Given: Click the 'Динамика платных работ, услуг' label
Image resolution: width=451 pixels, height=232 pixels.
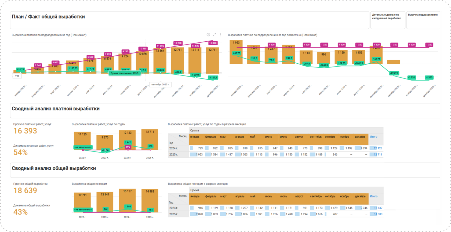Looking at the screenshot, I should [34, 146].
